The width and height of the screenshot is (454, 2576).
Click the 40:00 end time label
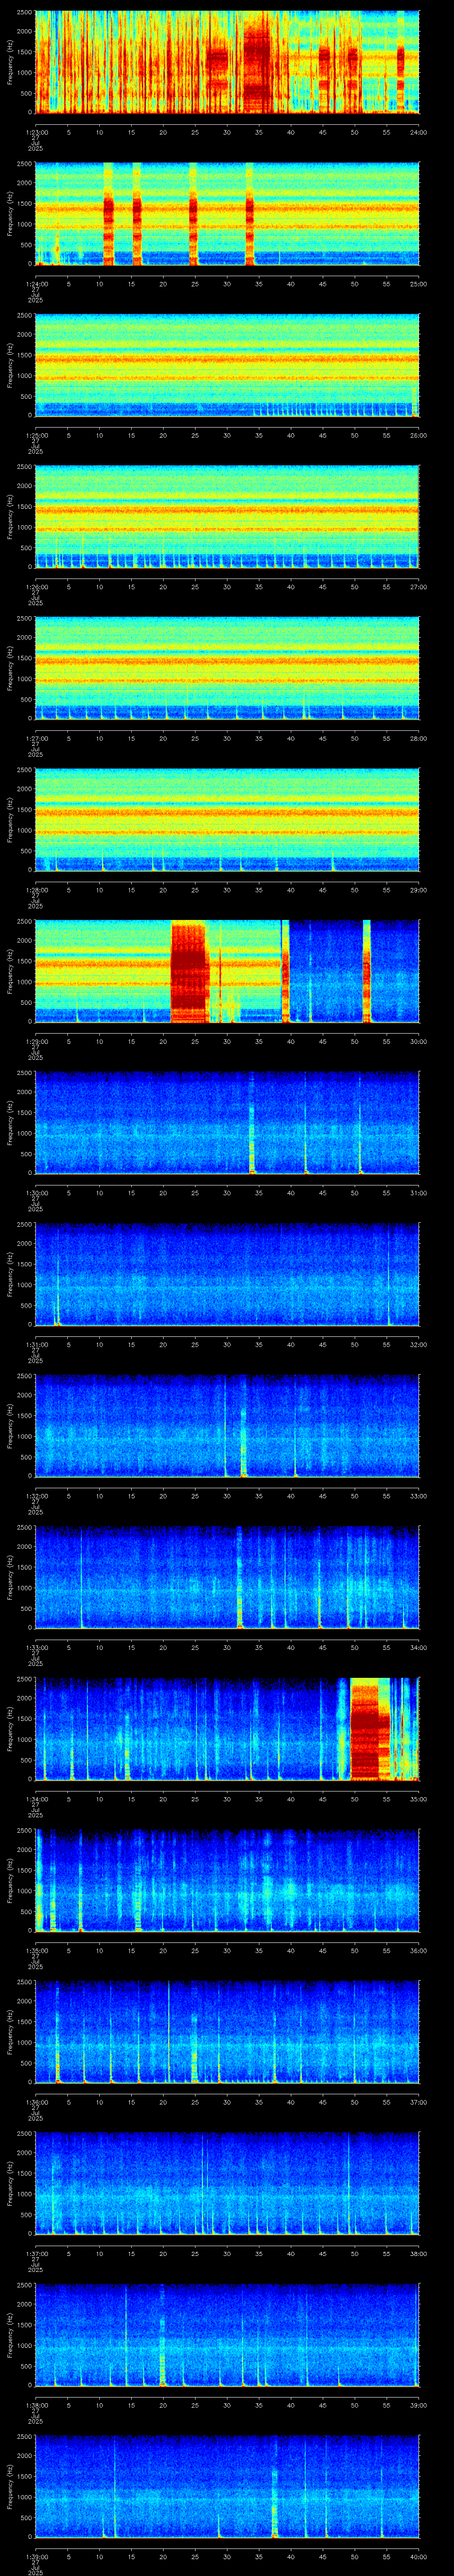418,2556
